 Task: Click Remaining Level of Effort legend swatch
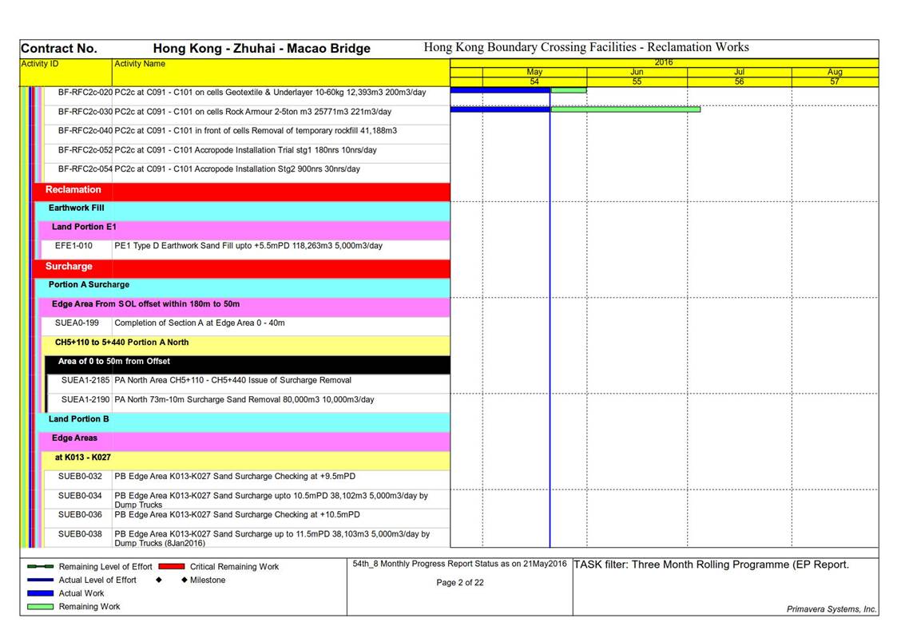[41, 567]
